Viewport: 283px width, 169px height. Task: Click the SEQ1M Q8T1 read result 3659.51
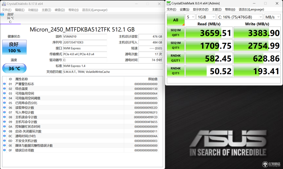[x=209, y=33]
